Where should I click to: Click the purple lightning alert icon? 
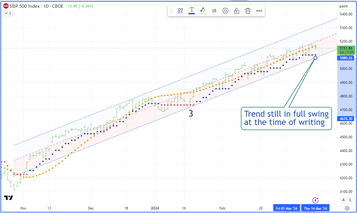[316, 200]
